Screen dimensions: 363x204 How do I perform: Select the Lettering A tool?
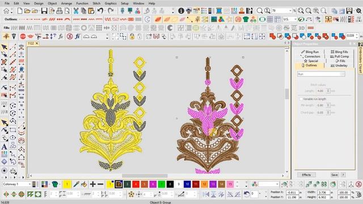coord(4,147)
